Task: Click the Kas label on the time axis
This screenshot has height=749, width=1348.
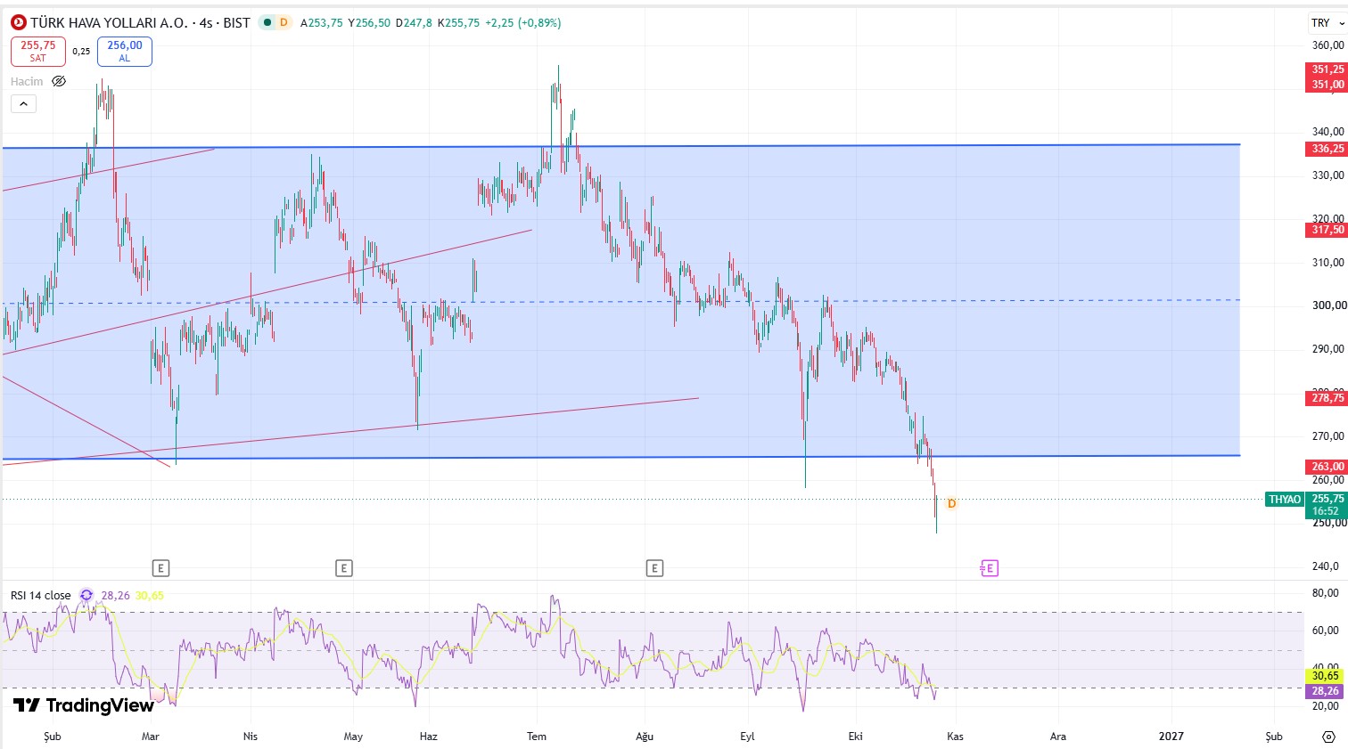Action: pos(955,736)
